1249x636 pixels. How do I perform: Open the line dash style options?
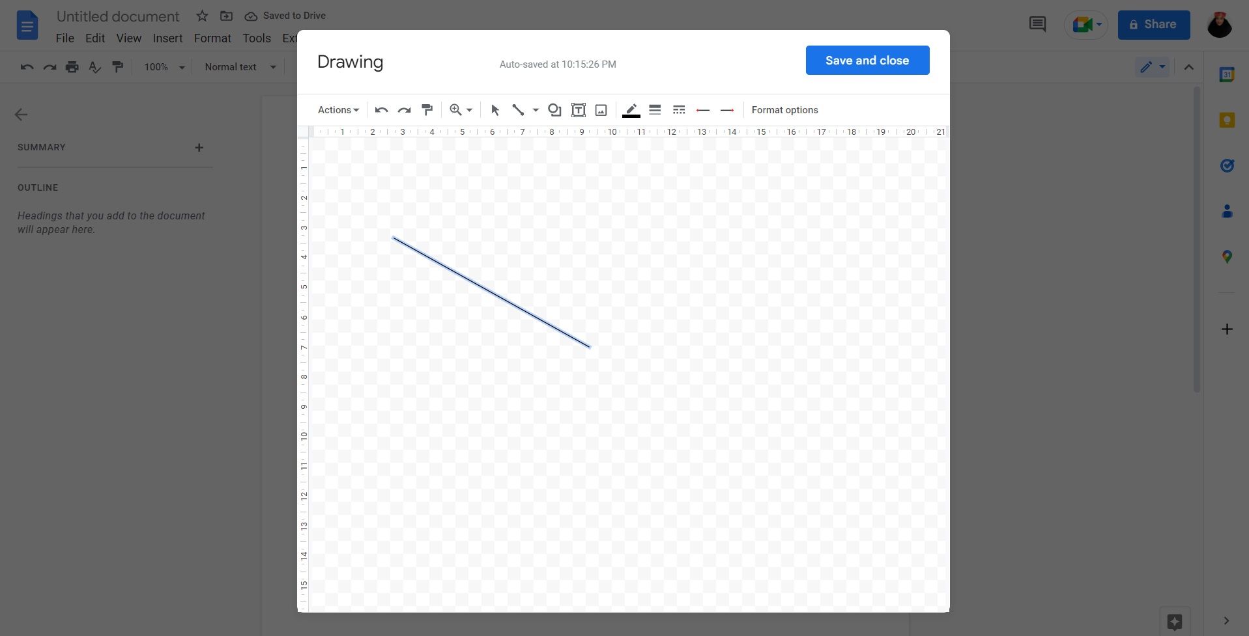pos(679,109)
